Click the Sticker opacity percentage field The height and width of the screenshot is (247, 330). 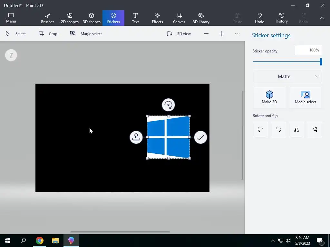tap(308, 50)
